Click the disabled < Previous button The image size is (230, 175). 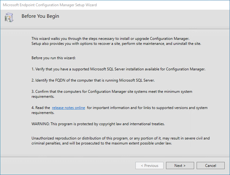pos(149,165)
